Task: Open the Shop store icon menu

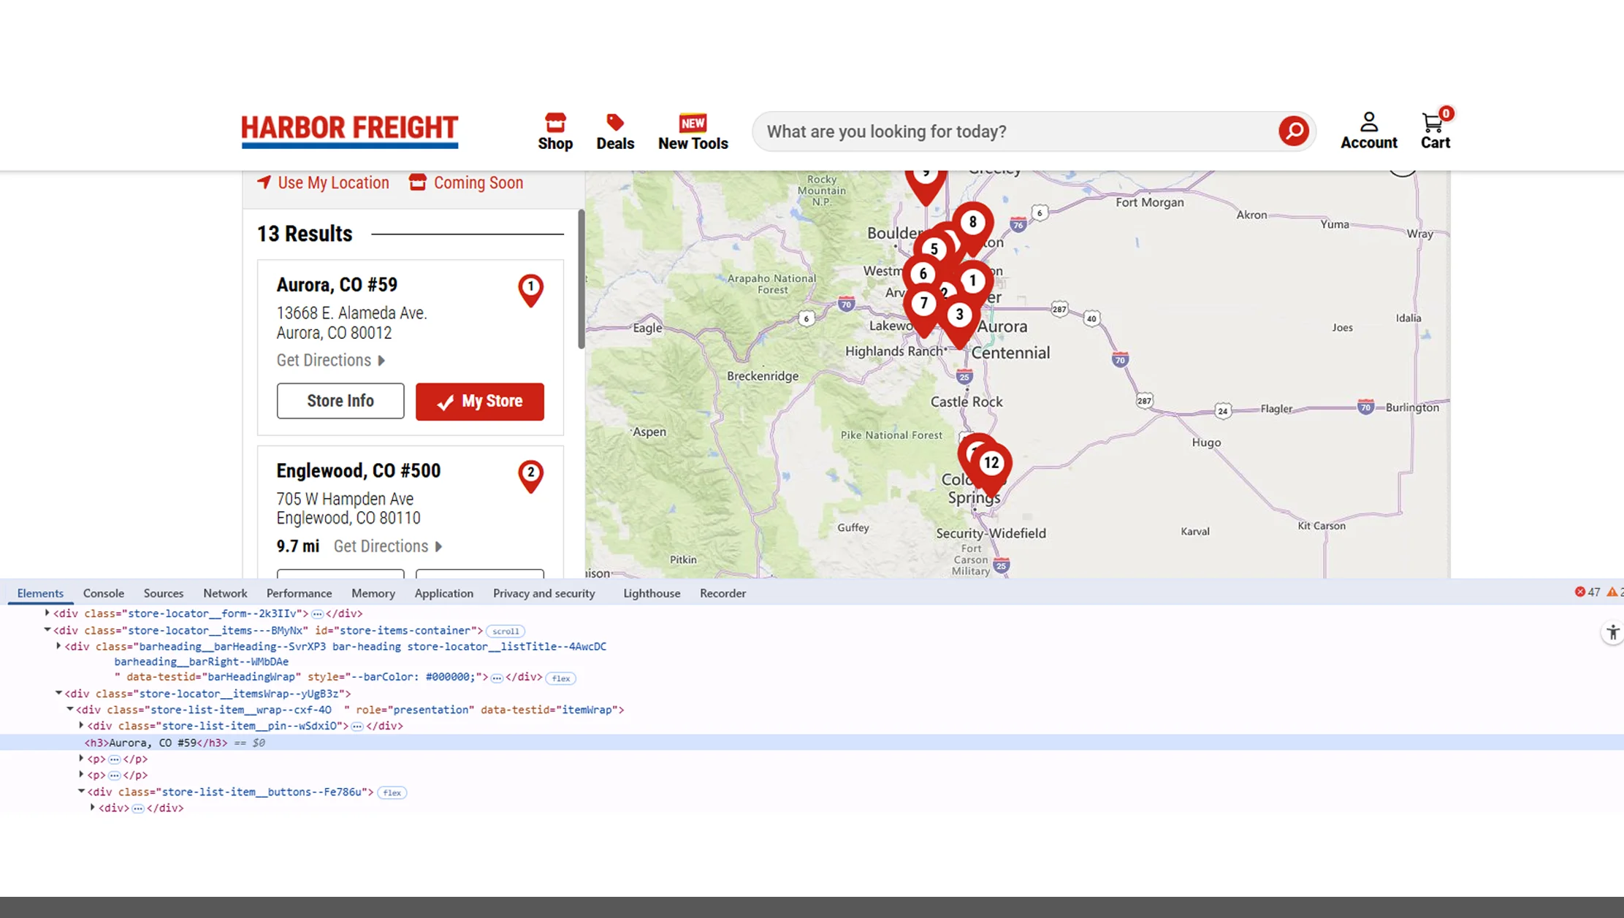Action: pos(555,132)
